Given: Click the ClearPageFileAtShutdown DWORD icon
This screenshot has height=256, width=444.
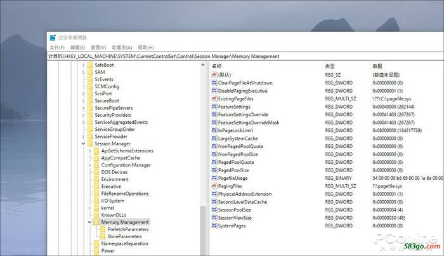Looking at the screenshot, I should [x=214, y=83].
